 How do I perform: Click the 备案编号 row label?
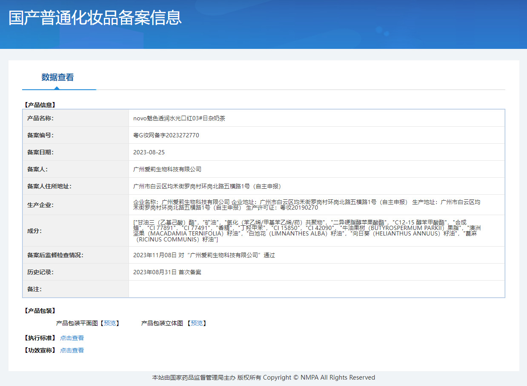pos(40,135)
